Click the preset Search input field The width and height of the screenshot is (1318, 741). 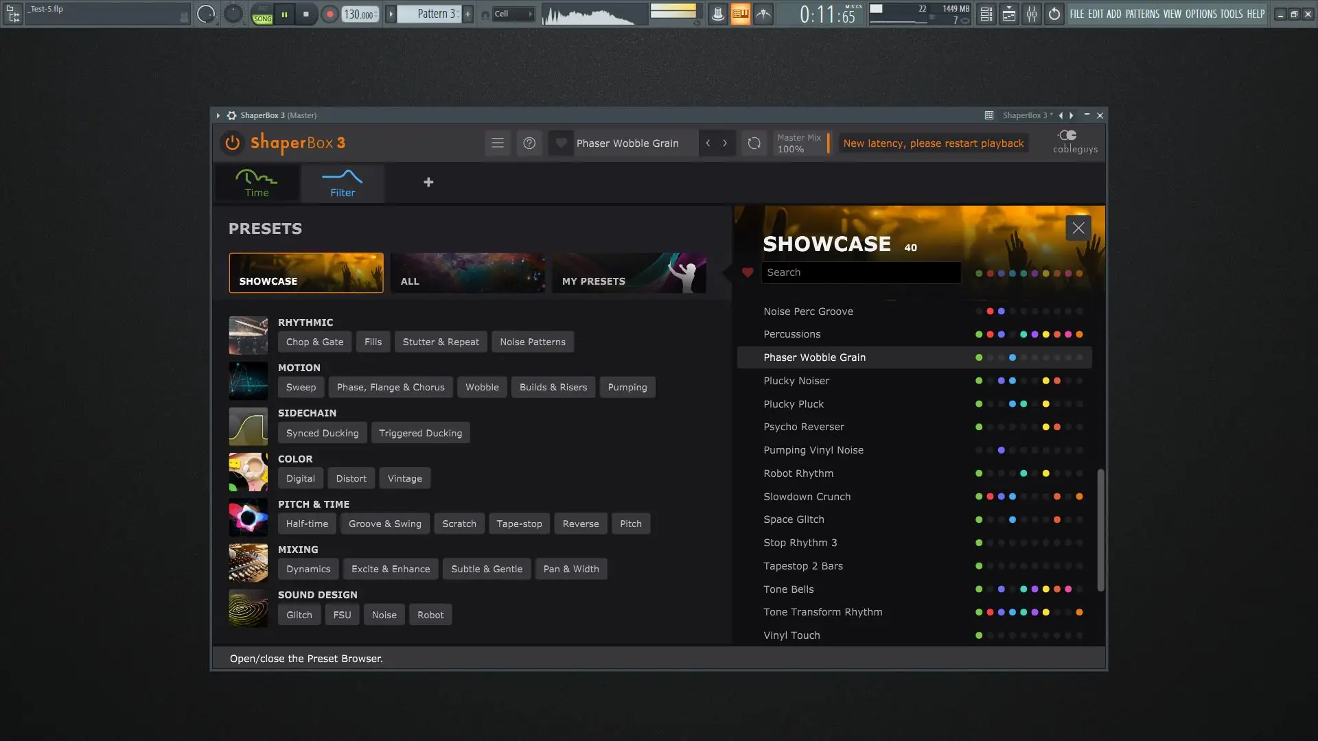(x=861, y=272)
